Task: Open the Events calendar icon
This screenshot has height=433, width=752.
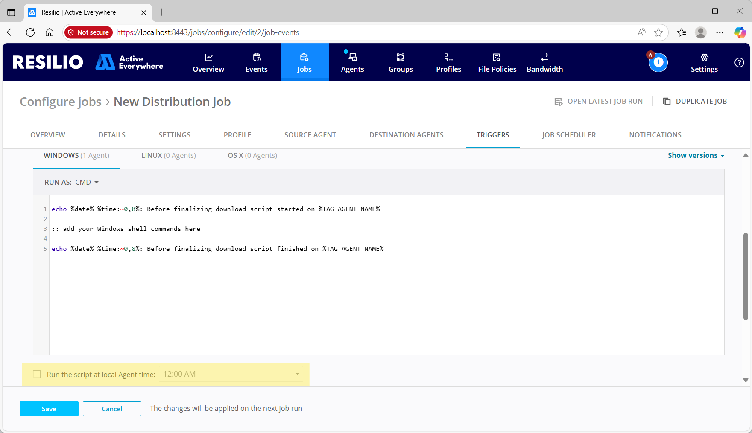Action: click(x=257, y=58)
